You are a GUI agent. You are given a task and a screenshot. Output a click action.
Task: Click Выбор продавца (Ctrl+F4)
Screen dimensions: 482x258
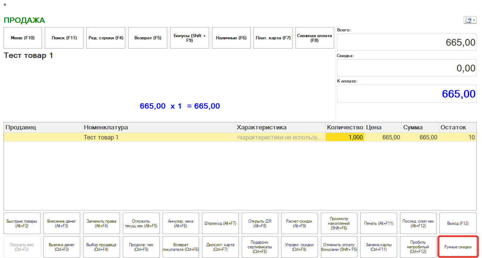point(101,247)
